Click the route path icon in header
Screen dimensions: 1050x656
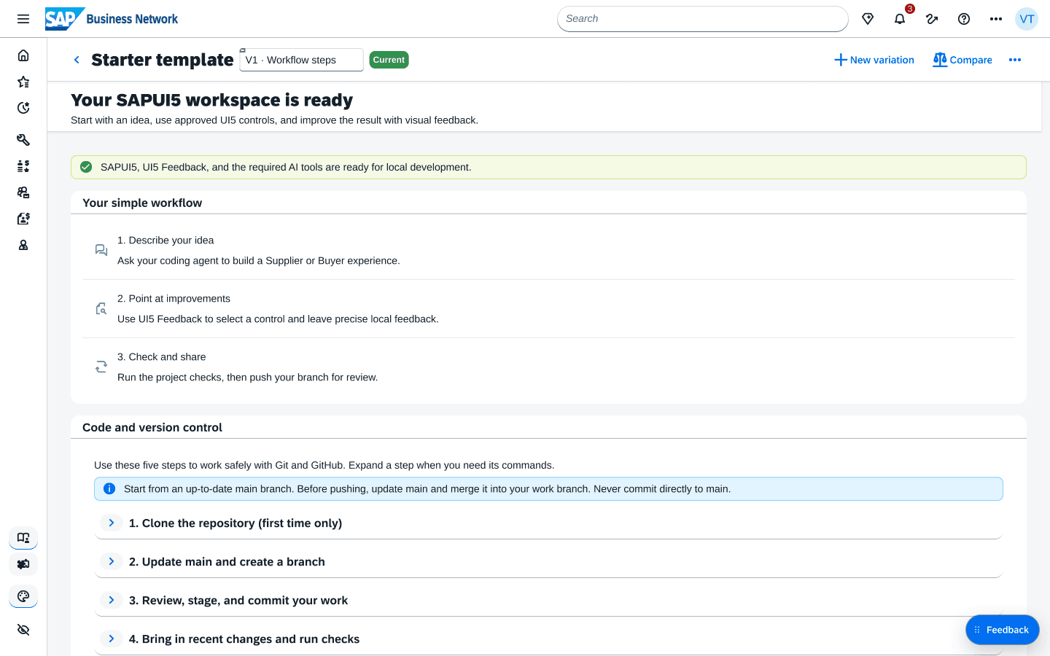(932, 19)
